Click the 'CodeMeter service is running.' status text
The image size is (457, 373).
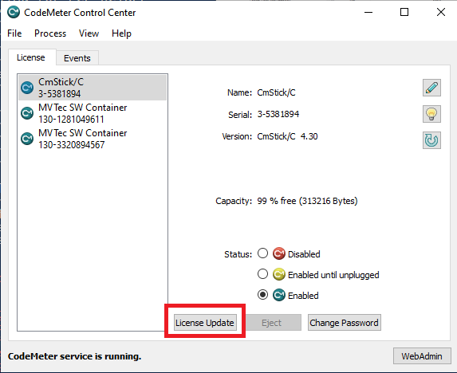pyautogui.click(x=75, y=356)
